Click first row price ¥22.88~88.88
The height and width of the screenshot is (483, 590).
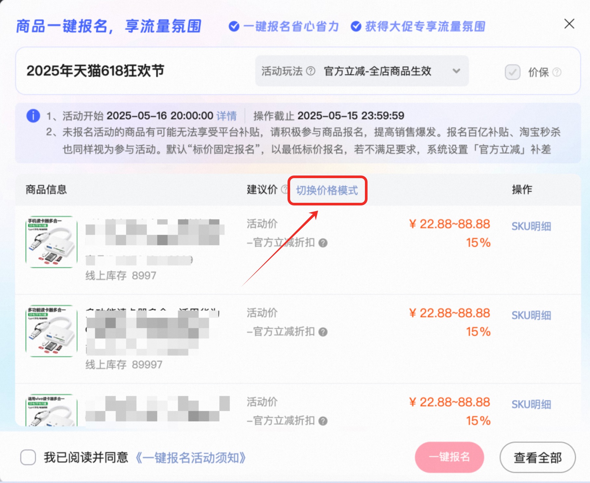pos(449,224)
